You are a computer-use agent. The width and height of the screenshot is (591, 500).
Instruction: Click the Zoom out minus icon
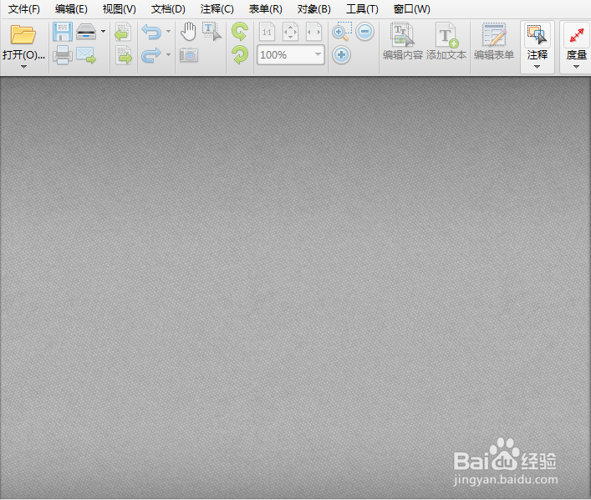click(364, 32)
